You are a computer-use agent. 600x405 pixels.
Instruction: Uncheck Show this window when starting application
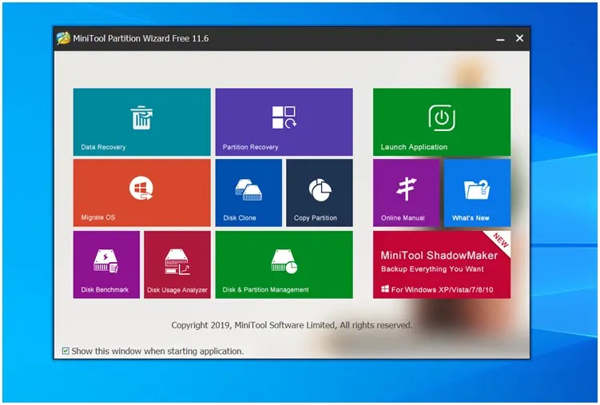(66, 351)
